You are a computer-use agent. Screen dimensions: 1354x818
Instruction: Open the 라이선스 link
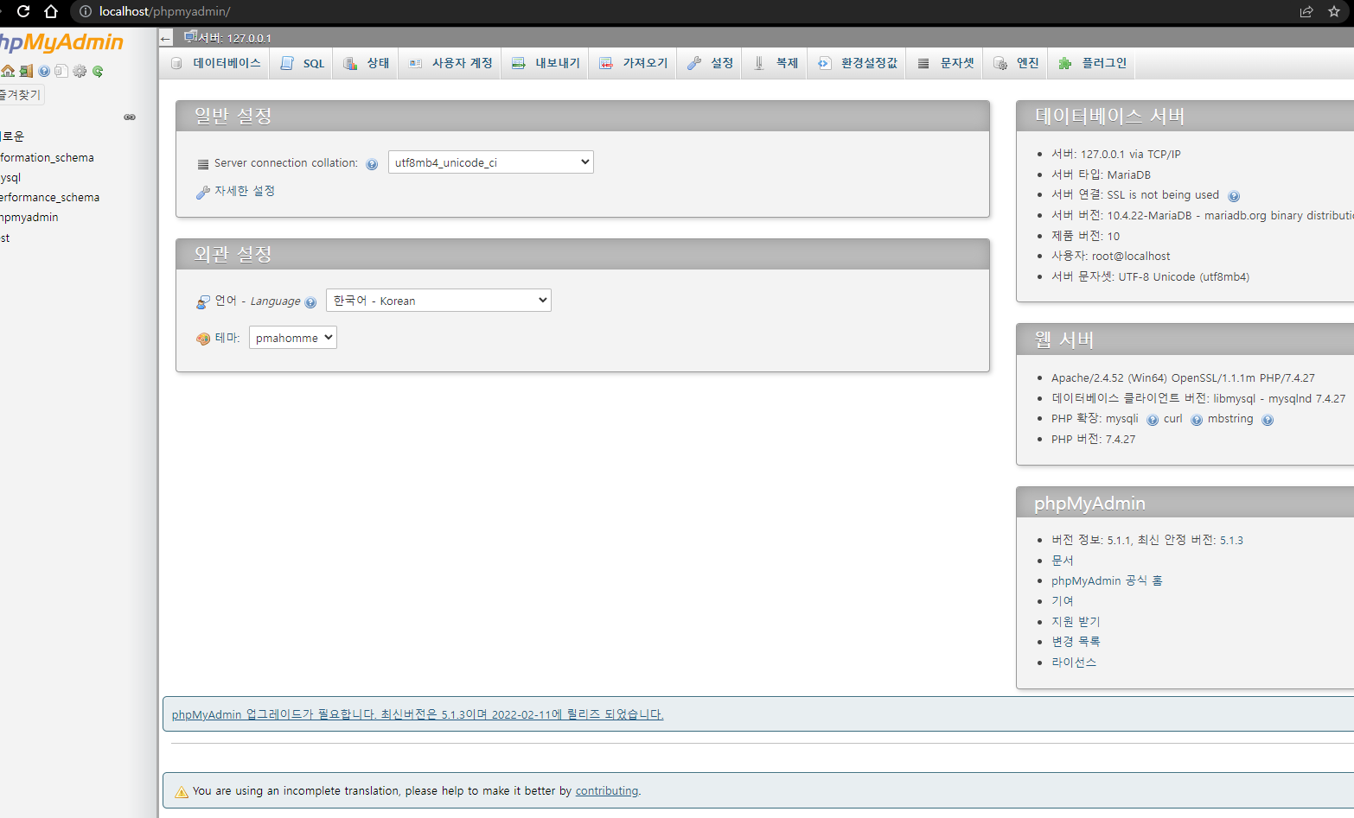point(1074,663)
